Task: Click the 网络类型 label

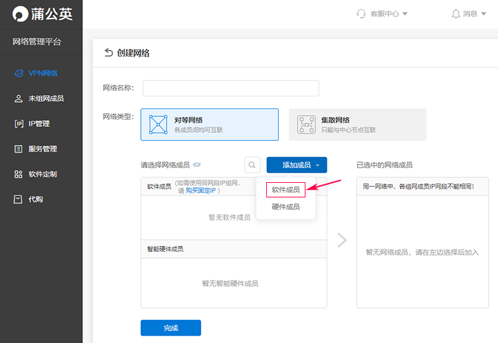Action: point(118,117)
